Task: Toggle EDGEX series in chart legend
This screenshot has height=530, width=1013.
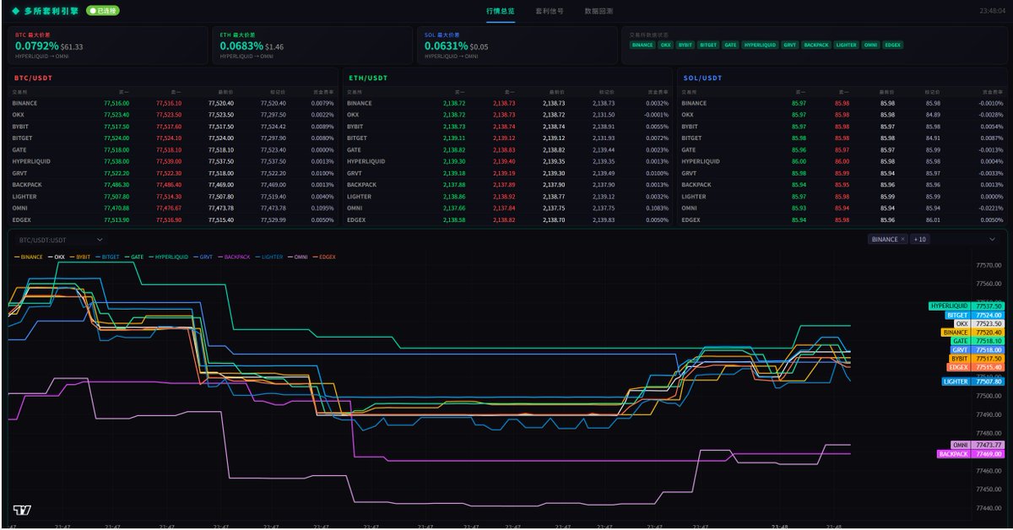Action: pos(324,257)
